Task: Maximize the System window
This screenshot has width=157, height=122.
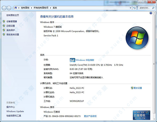Action: tap(145, 2)
